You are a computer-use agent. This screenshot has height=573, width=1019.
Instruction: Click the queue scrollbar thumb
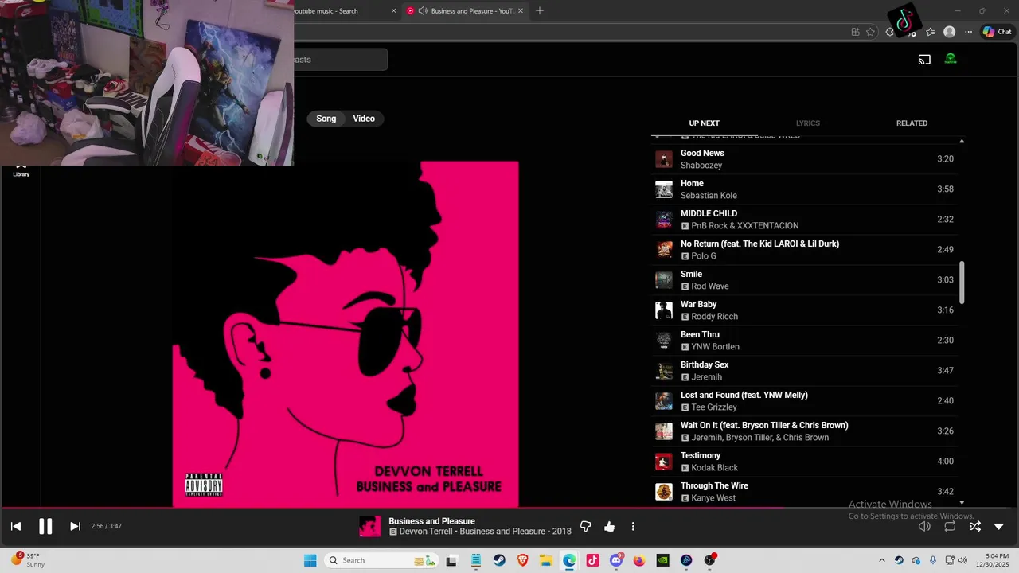coord(962,283)
